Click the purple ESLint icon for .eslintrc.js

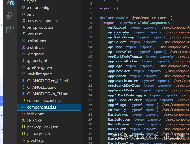click(23, 47)
